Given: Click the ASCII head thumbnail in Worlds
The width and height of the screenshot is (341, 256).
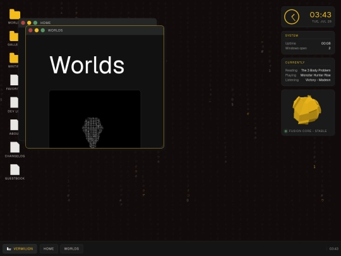Looking at the screenshot, I should tap(95, 119).
